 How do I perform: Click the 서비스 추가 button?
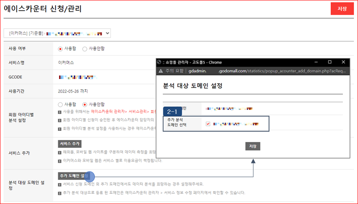tap(69, 144)
